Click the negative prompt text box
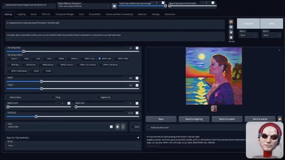 coord(115,36)
